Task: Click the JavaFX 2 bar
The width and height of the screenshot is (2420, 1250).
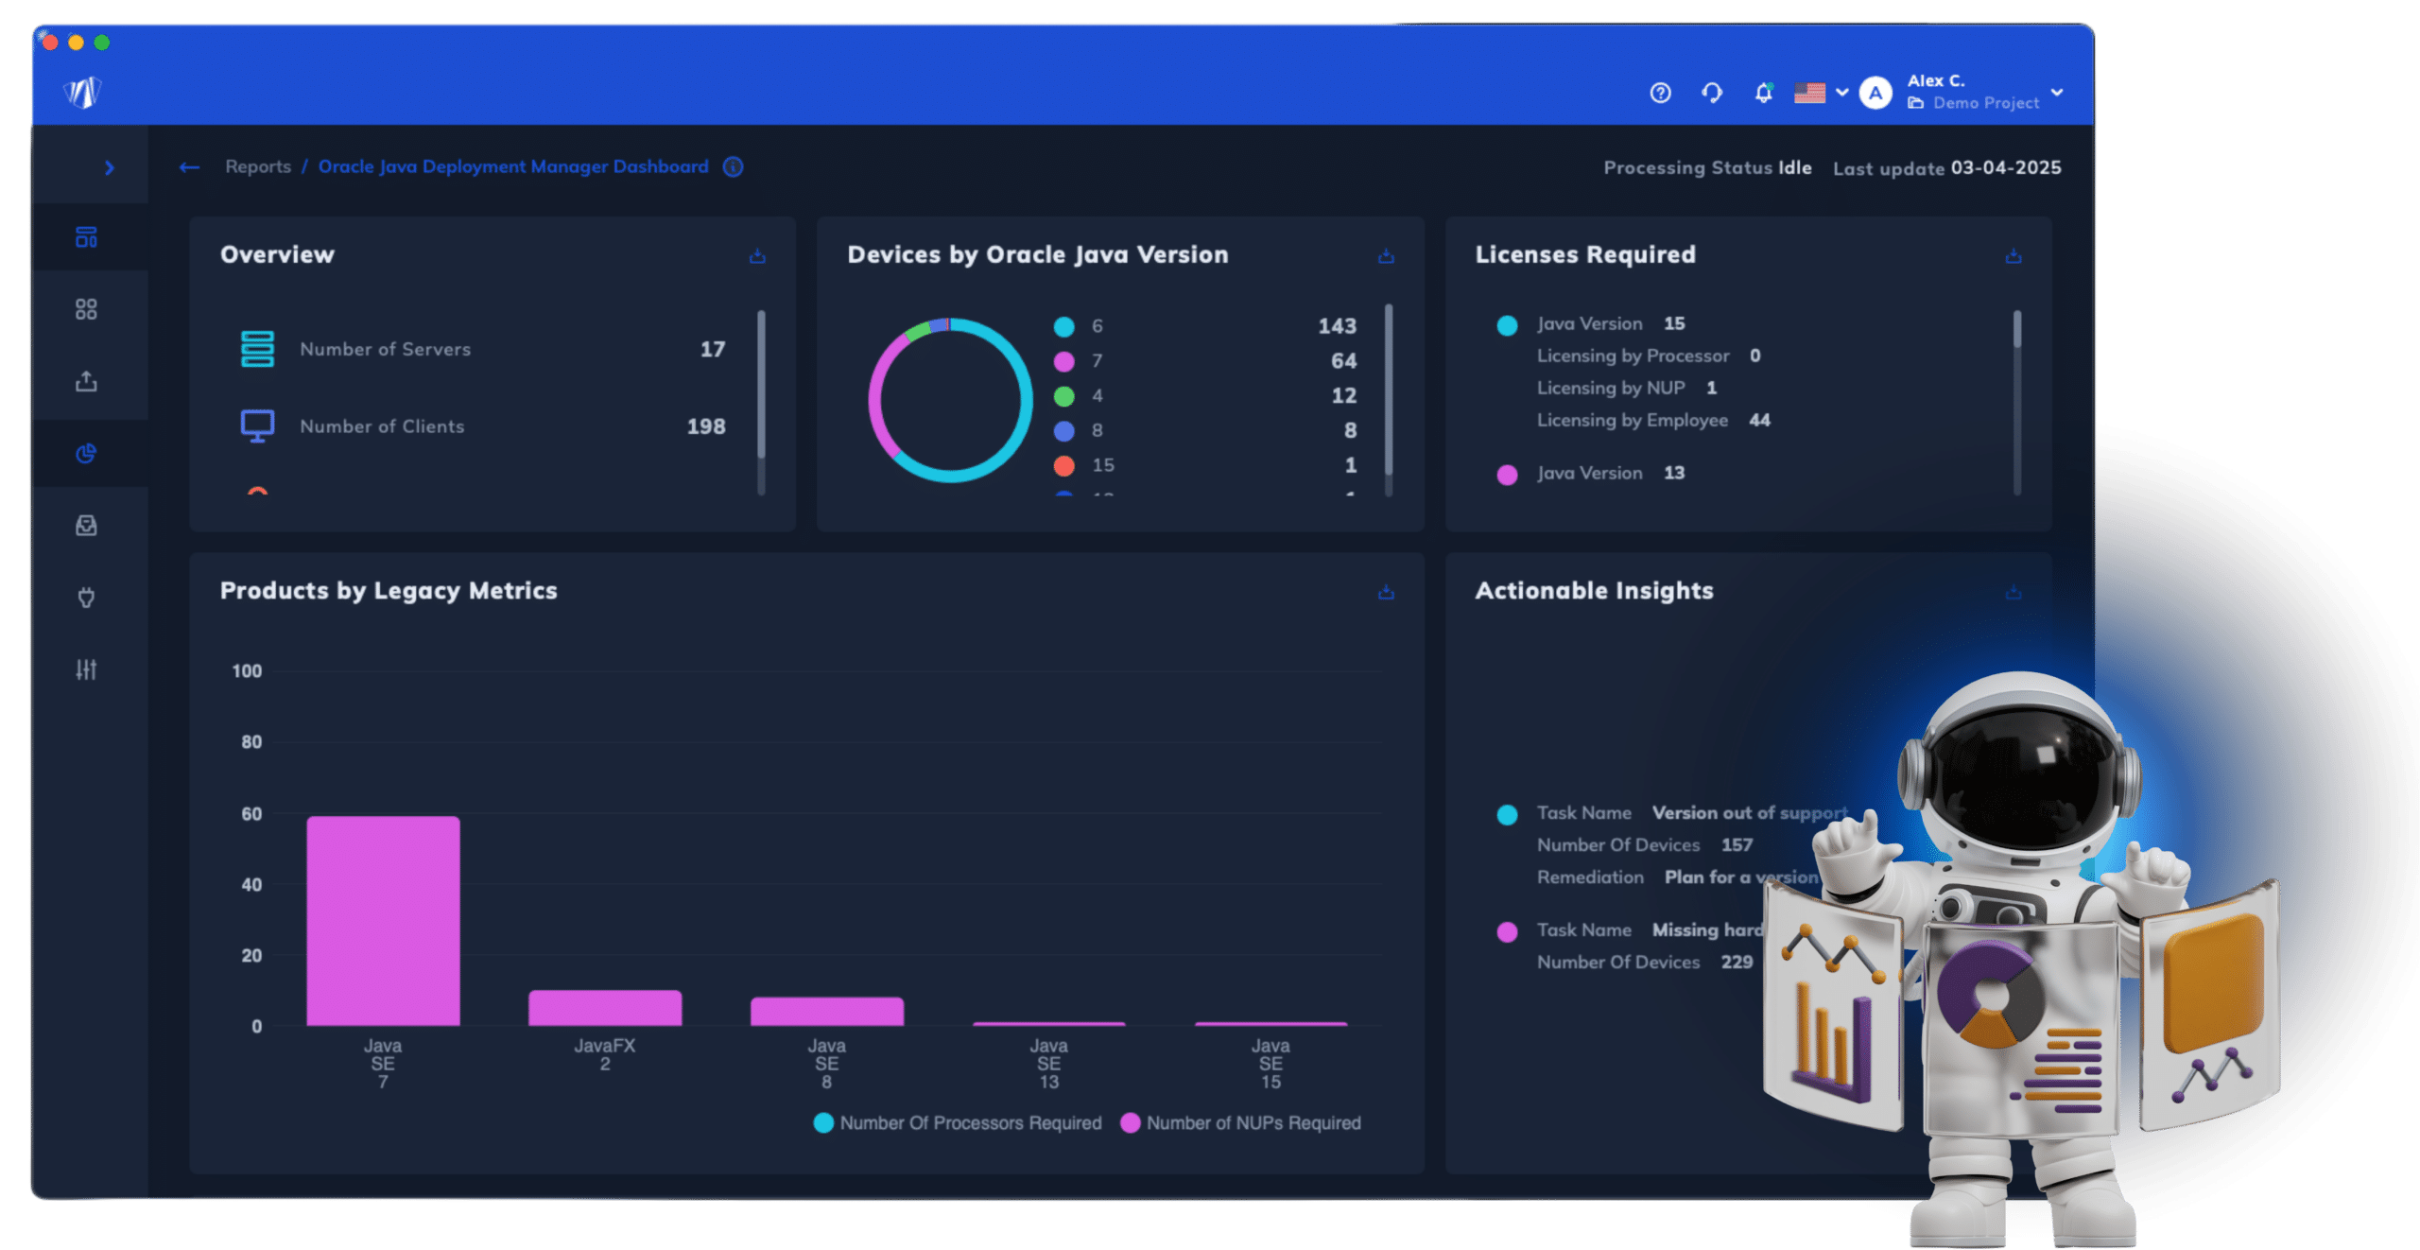Action: click(x=605, y=1007)
